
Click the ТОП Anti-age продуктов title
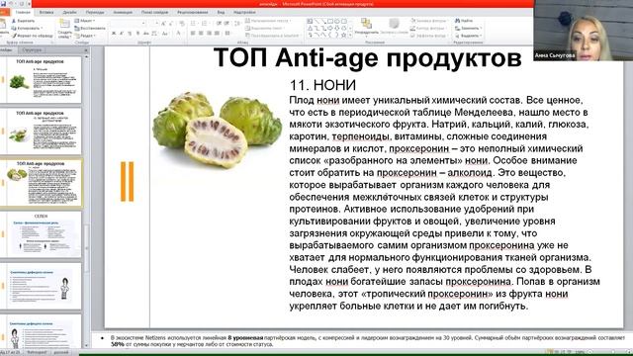[x=367, y=57]
